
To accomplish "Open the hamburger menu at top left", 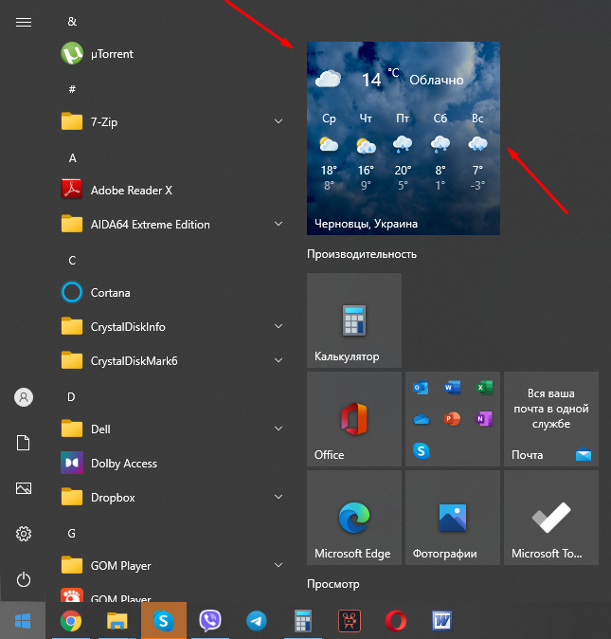I will (24, 22).
